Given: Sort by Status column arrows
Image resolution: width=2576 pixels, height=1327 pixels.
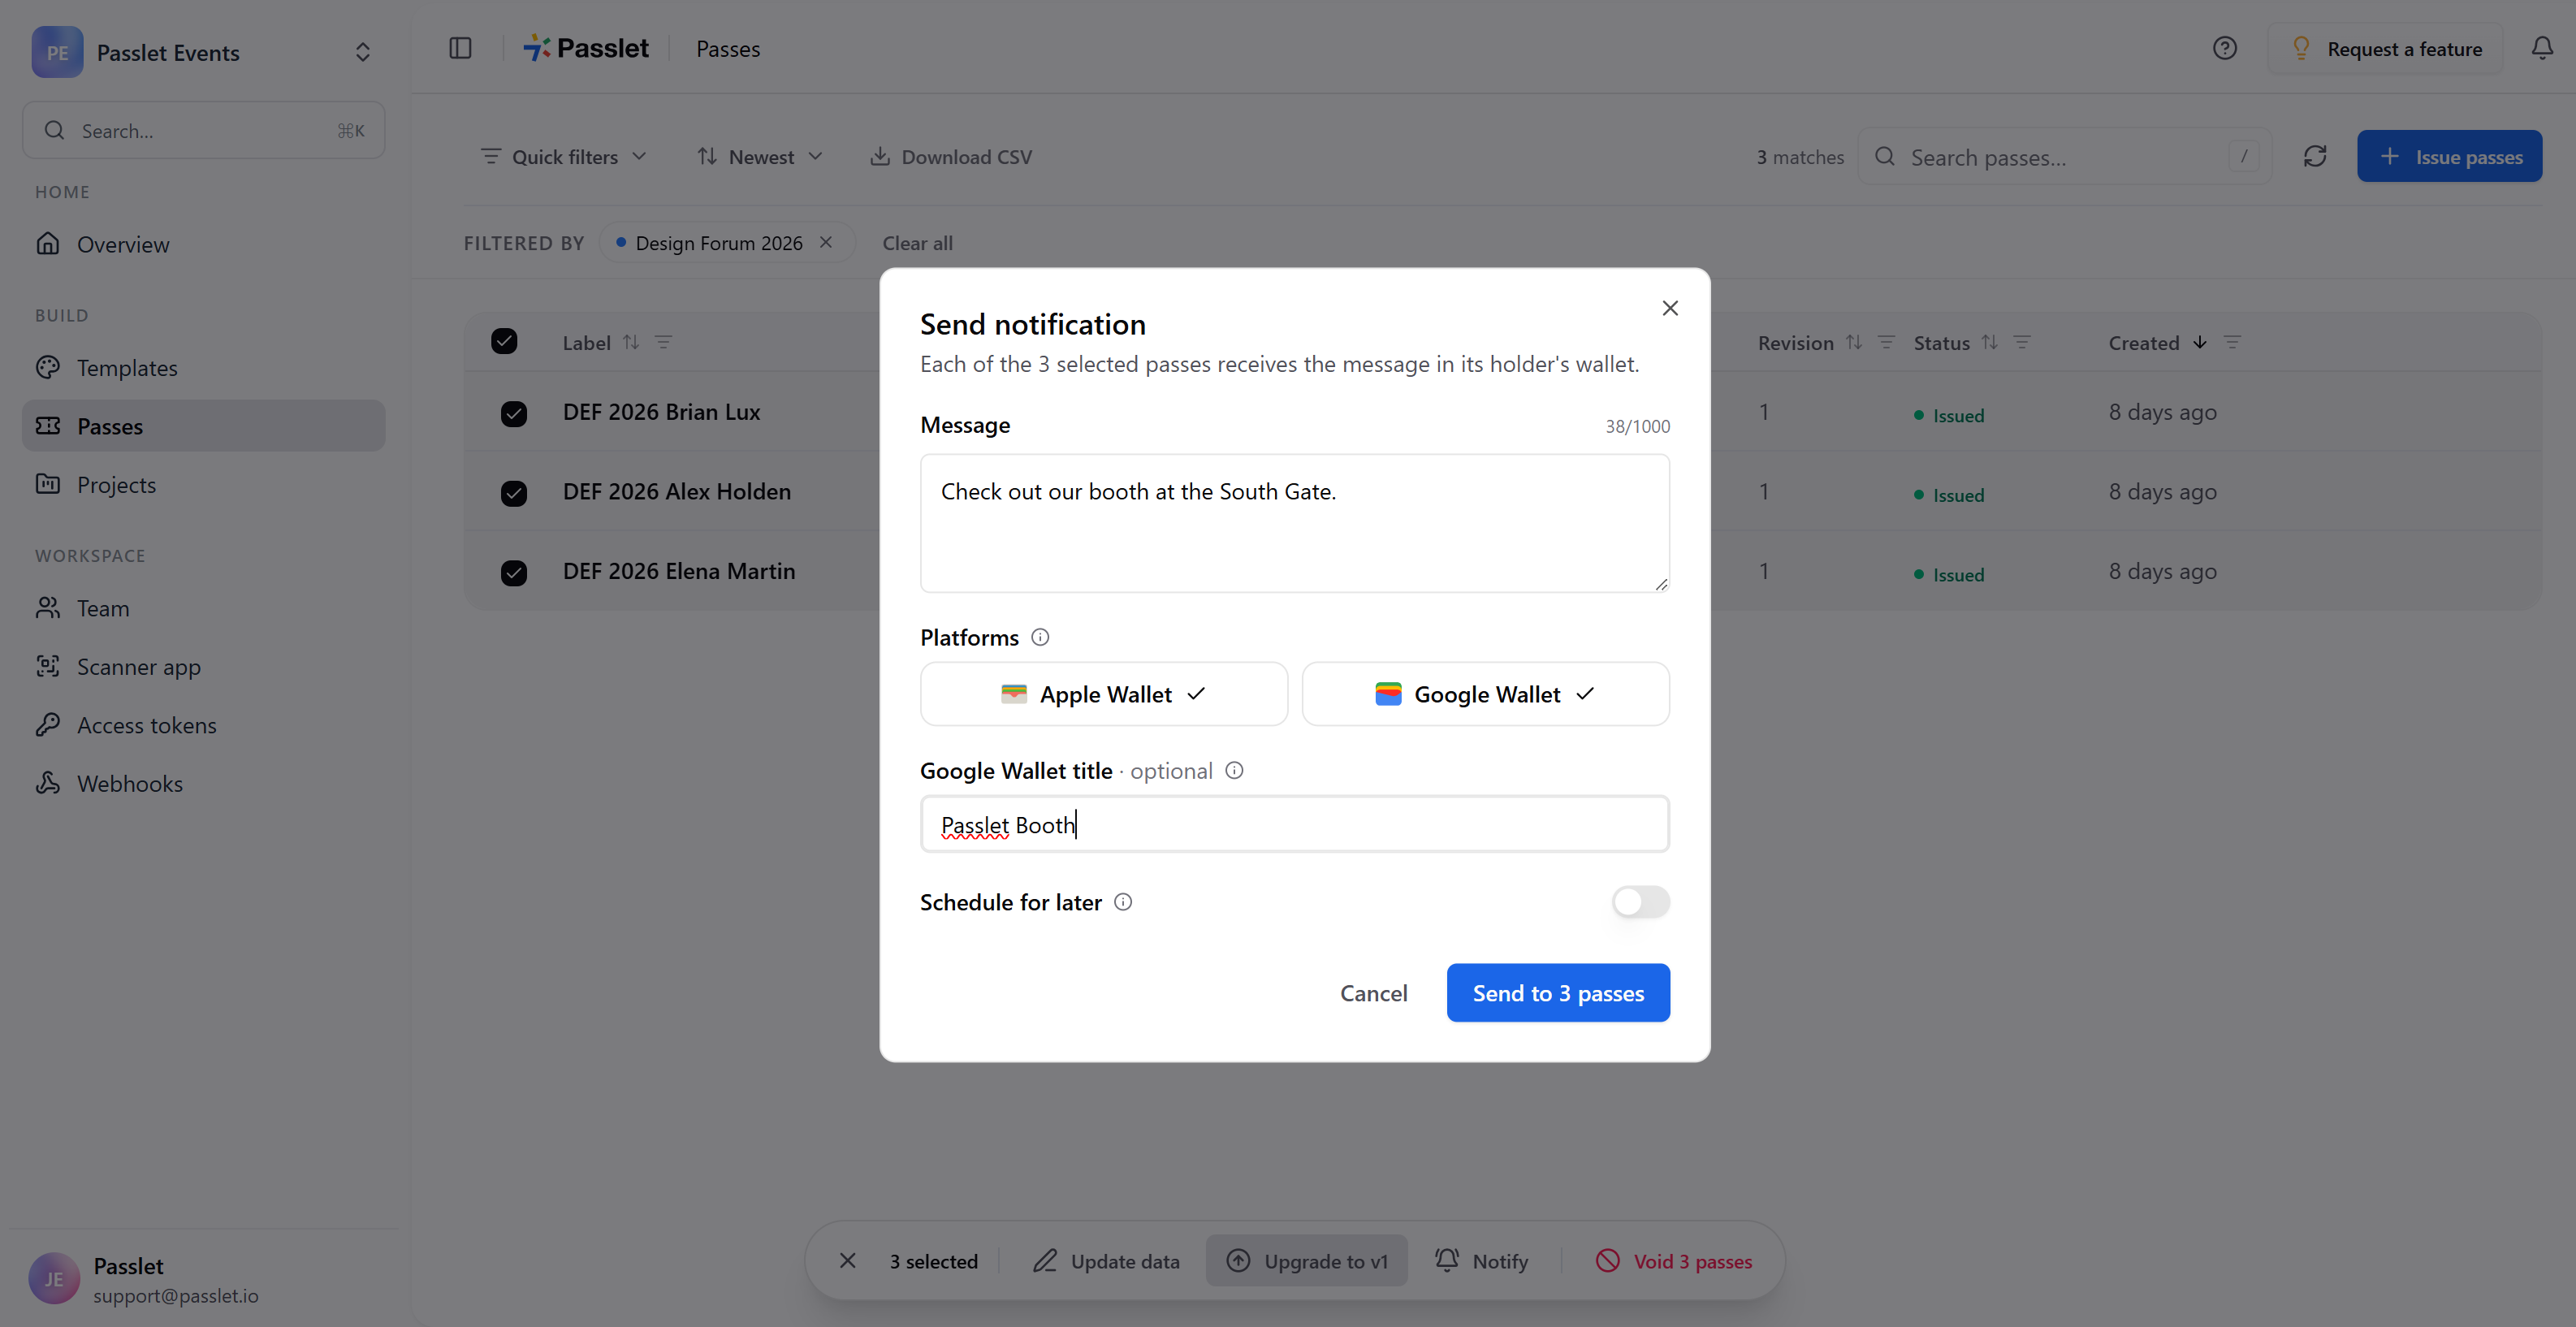Looking at the screenshot, I should point(1989,342).
